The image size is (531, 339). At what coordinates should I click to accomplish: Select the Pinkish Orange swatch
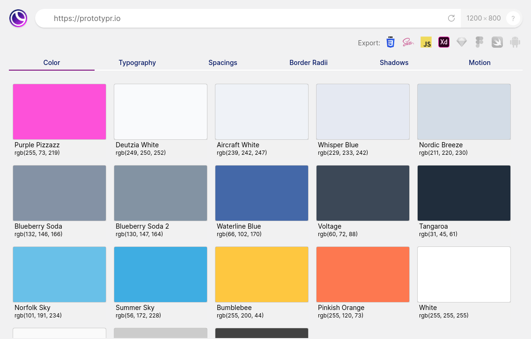tap(363, 274)
